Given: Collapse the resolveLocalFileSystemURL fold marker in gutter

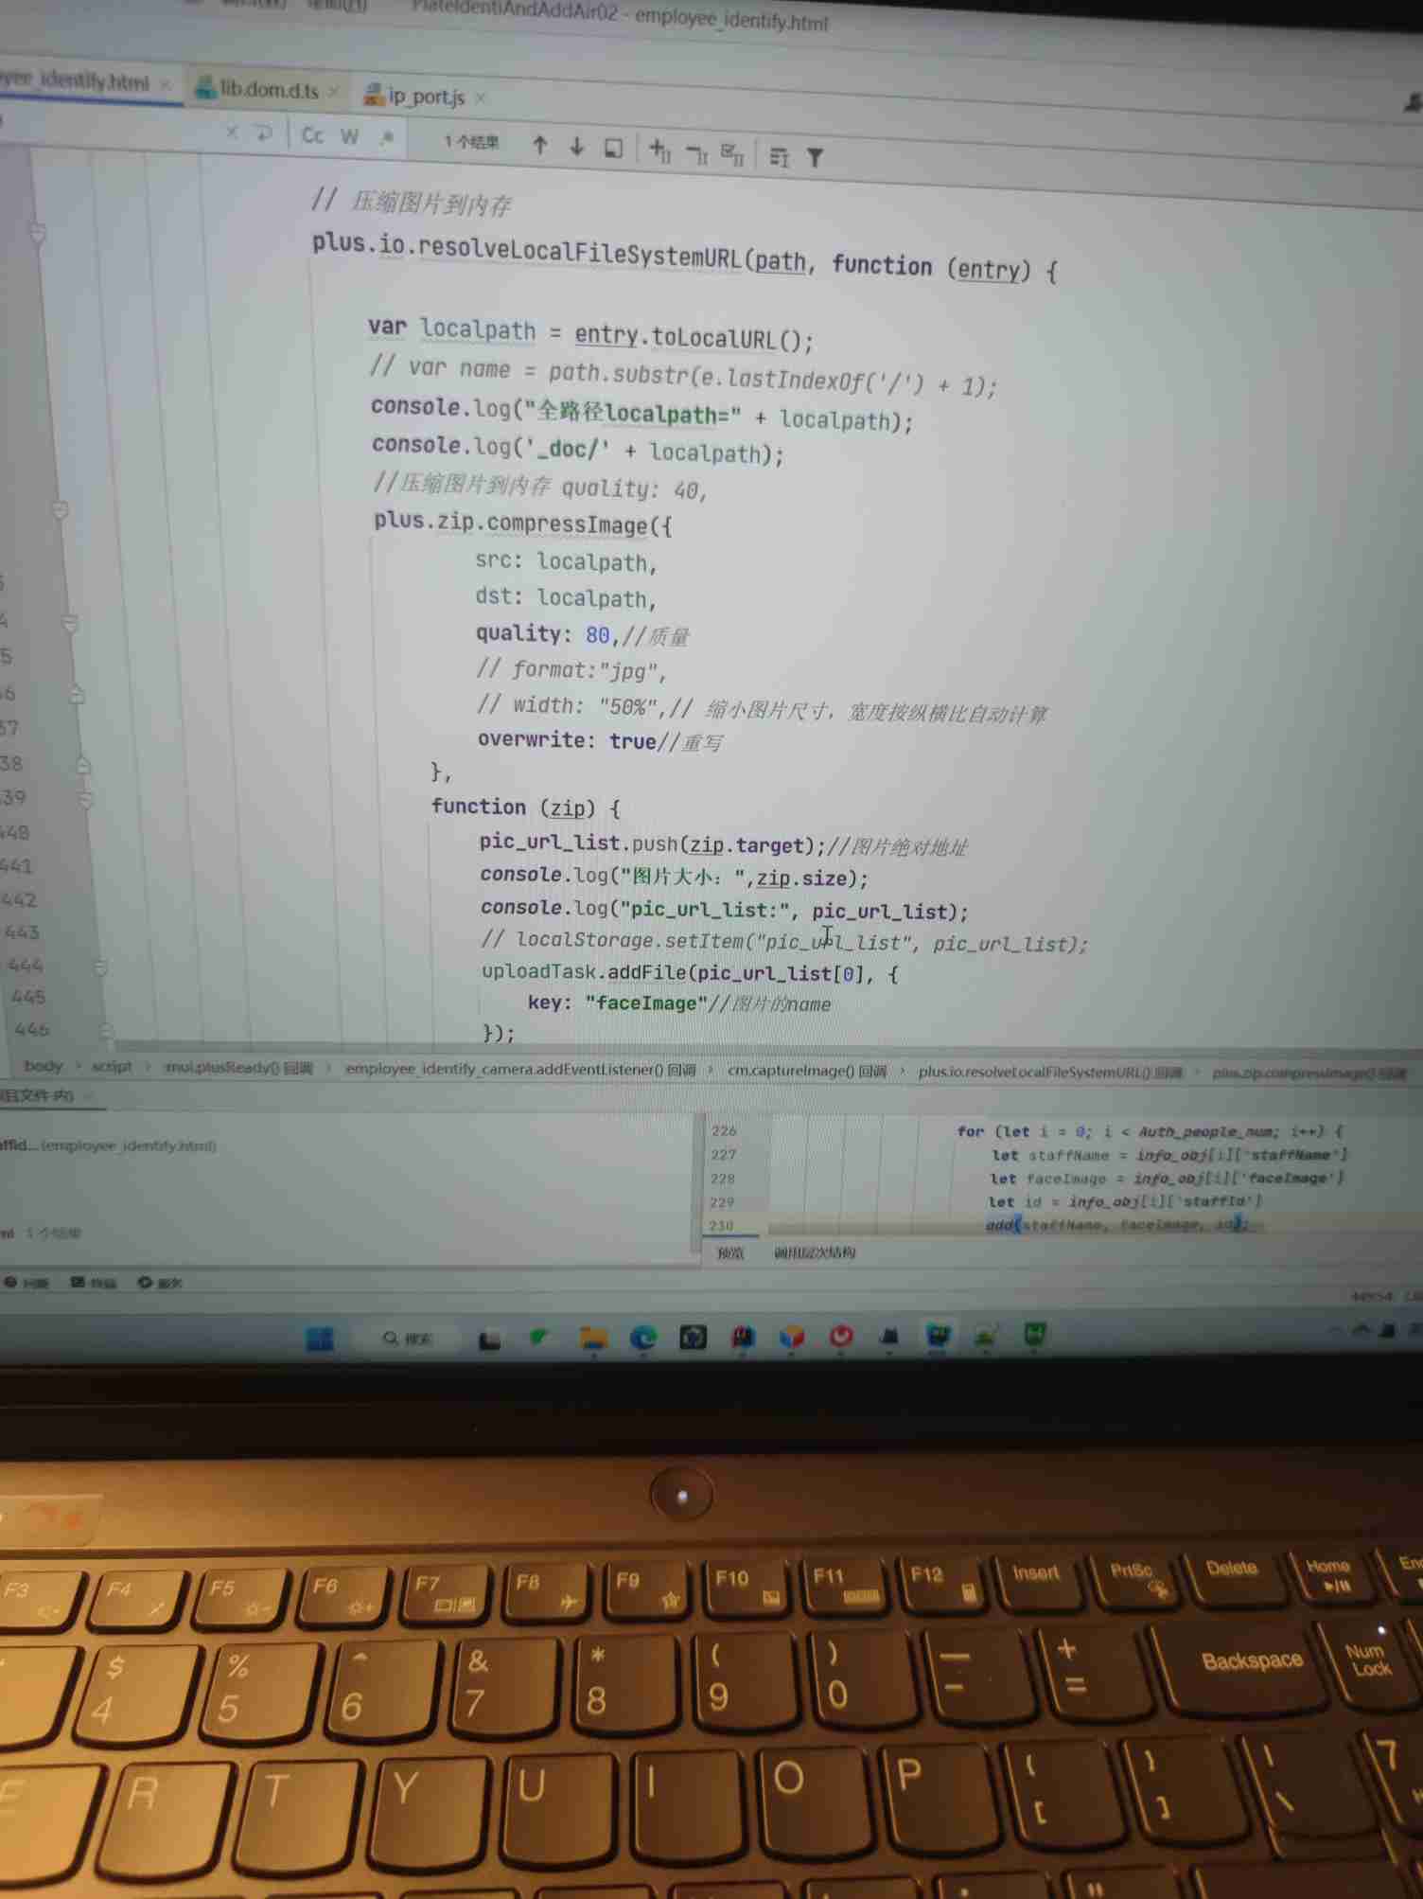Looking at the screenshot, I should coord(38,233).
